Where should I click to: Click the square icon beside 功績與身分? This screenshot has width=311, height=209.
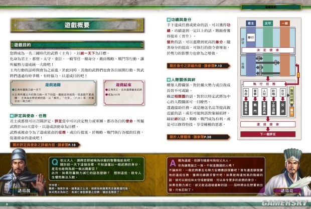pos(169,20)
